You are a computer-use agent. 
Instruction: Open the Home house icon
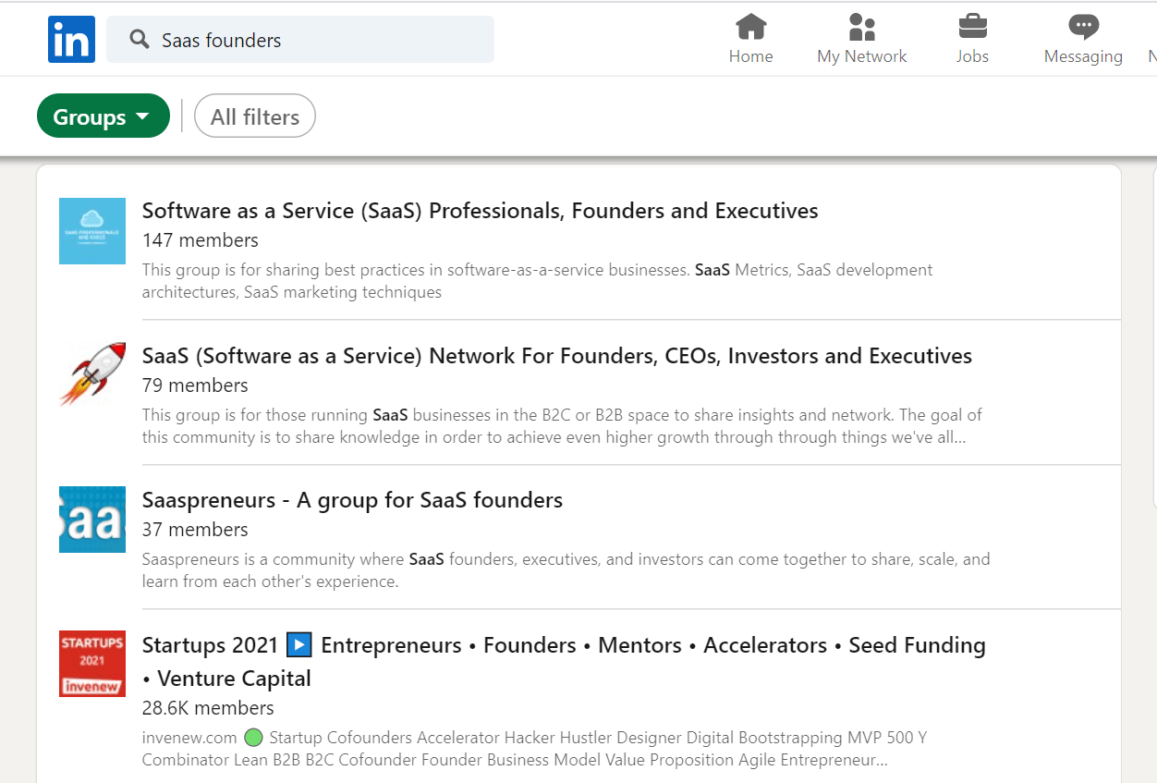750,27
